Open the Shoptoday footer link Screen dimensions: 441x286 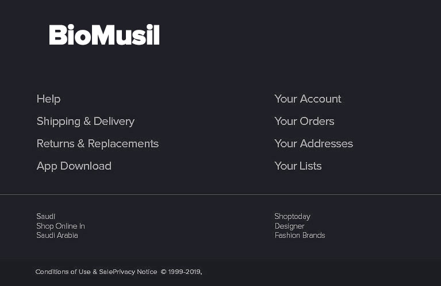coord(292,217)
